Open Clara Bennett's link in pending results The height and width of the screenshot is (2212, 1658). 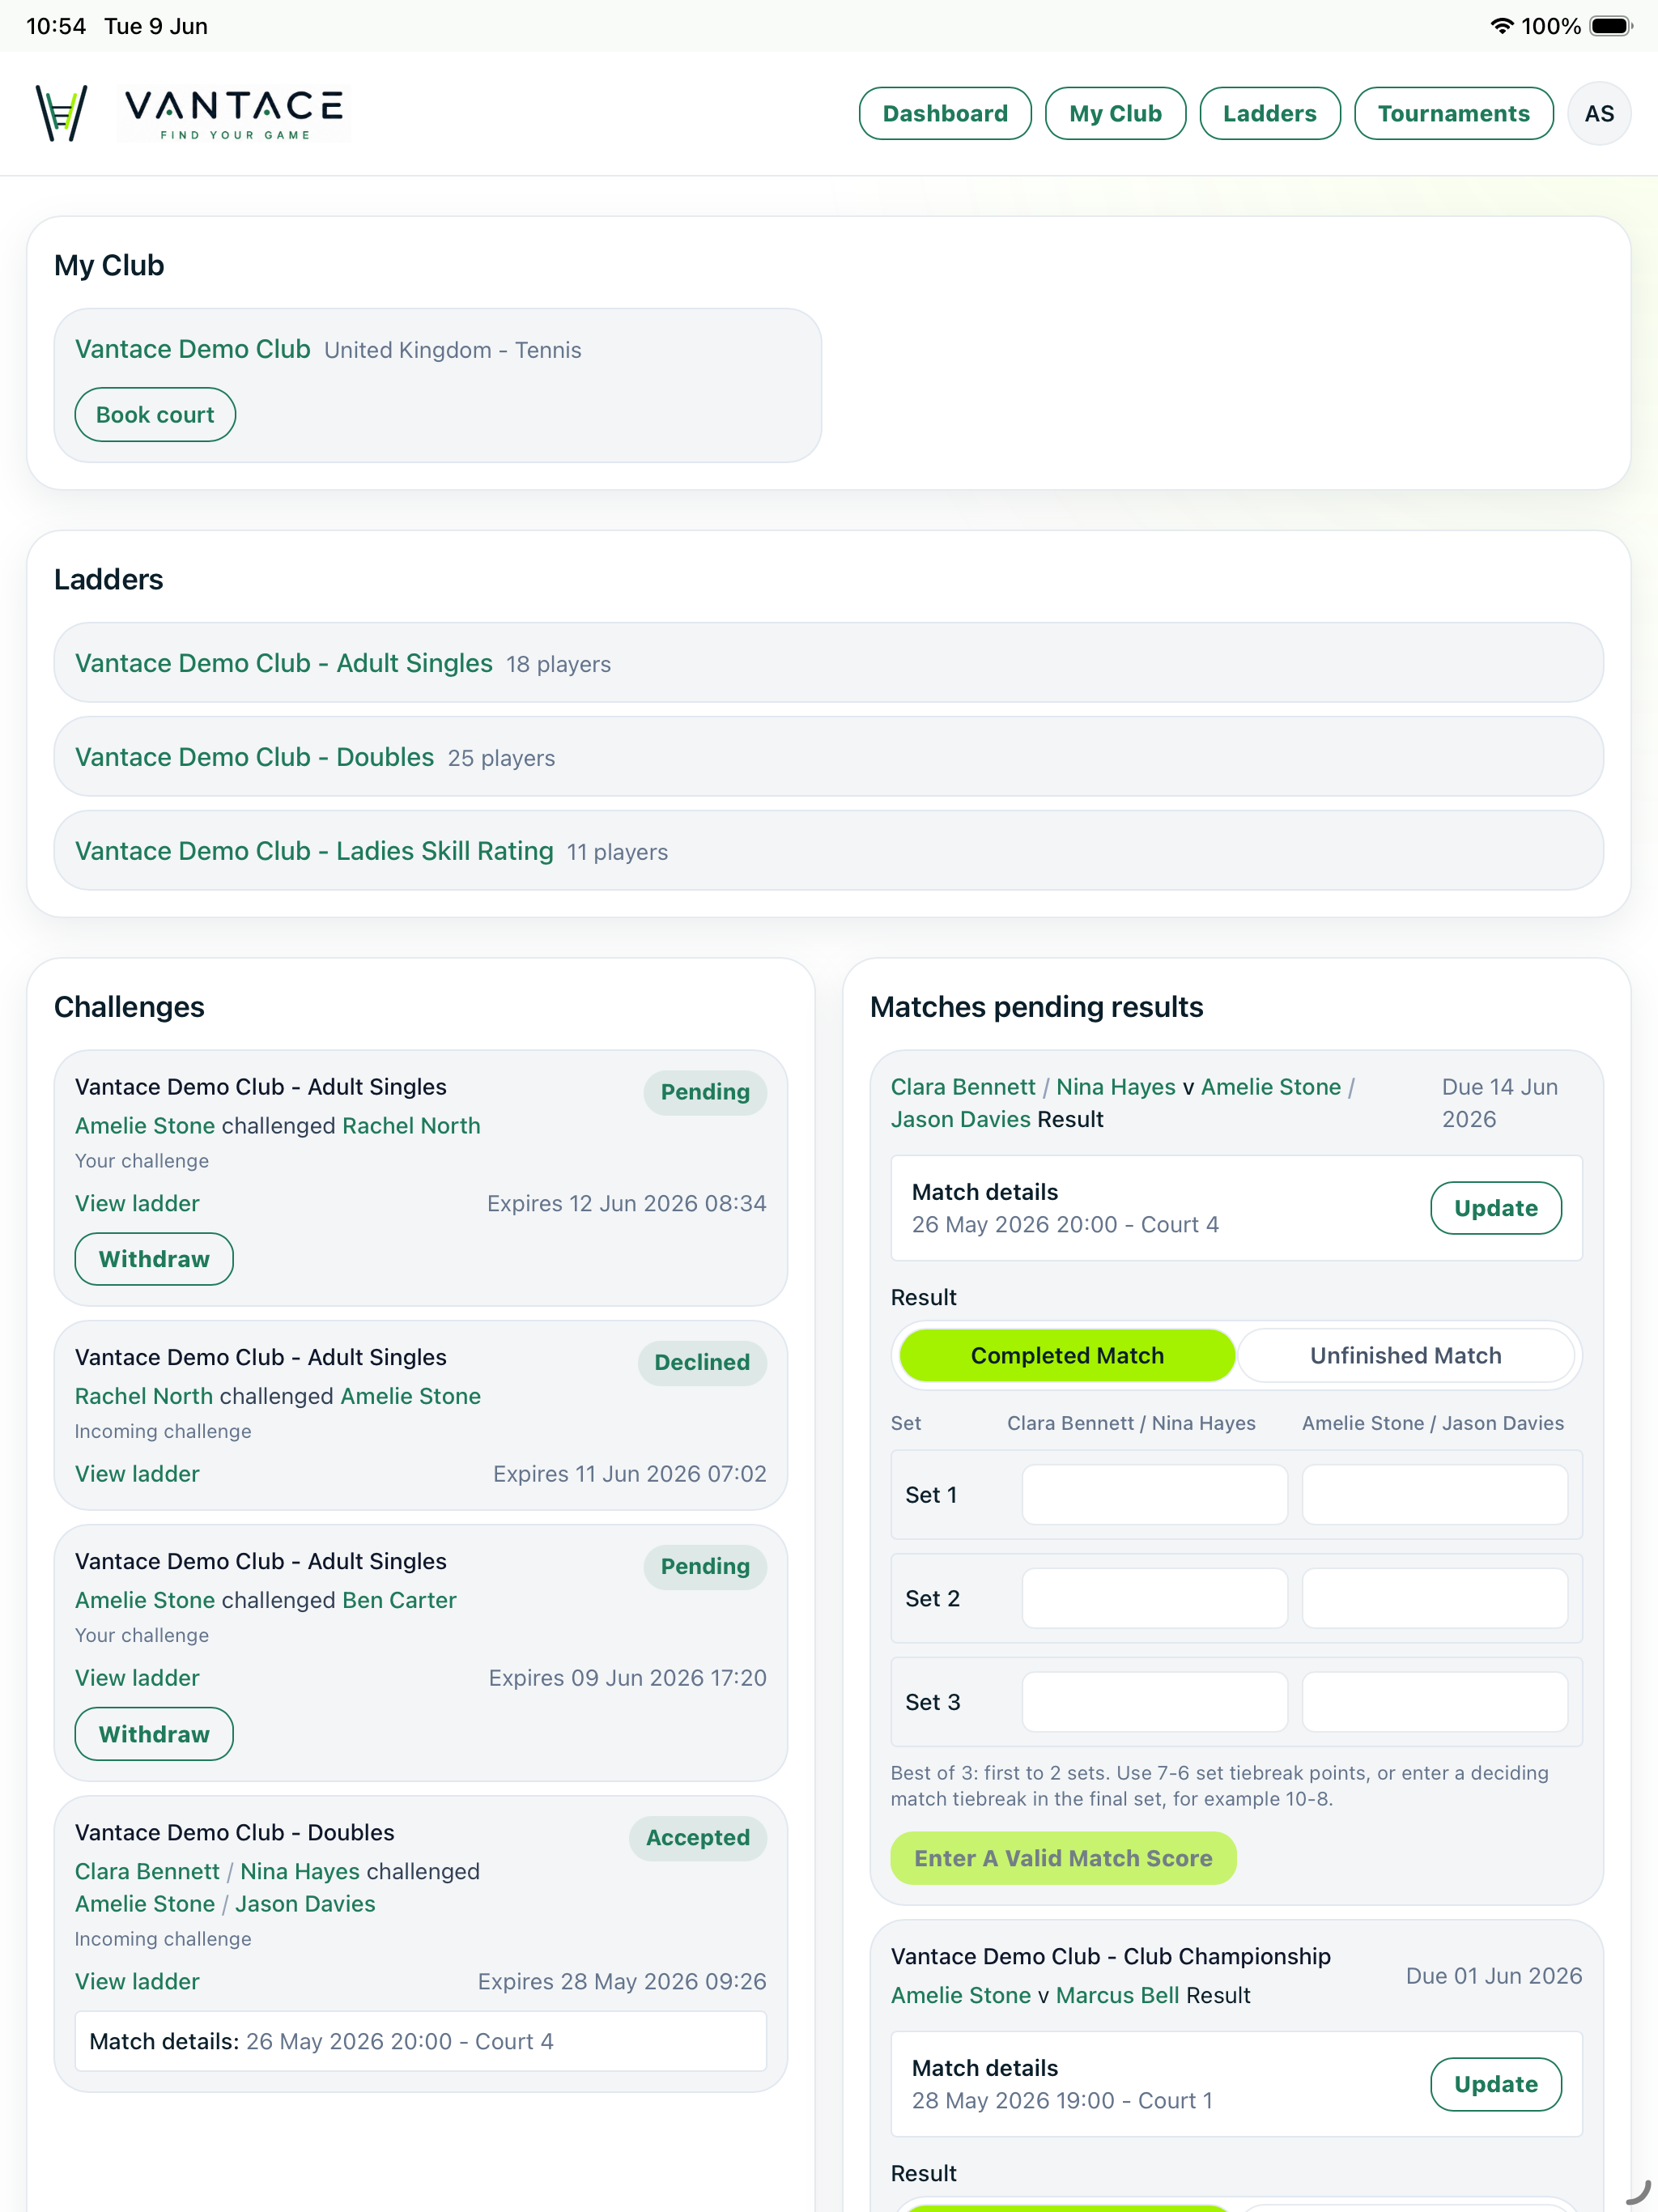[963, 1087]
